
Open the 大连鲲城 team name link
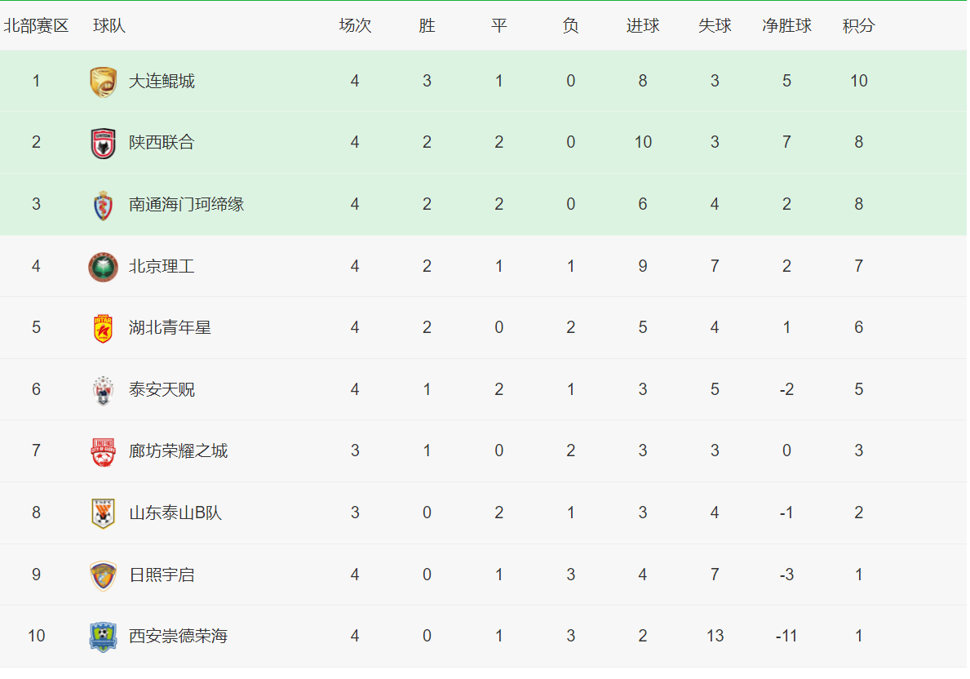click(162, 81)
